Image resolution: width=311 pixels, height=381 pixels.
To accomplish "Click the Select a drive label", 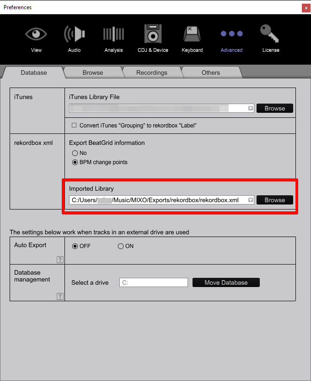I will (90, 282).
